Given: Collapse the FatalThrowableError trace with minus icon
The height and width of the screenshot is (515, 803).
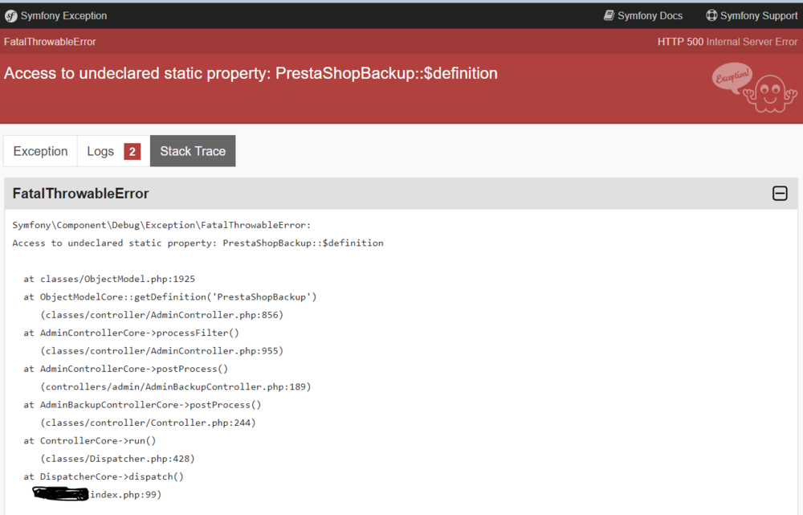Looking at the screenshot, I should click(x=780, y=194).
